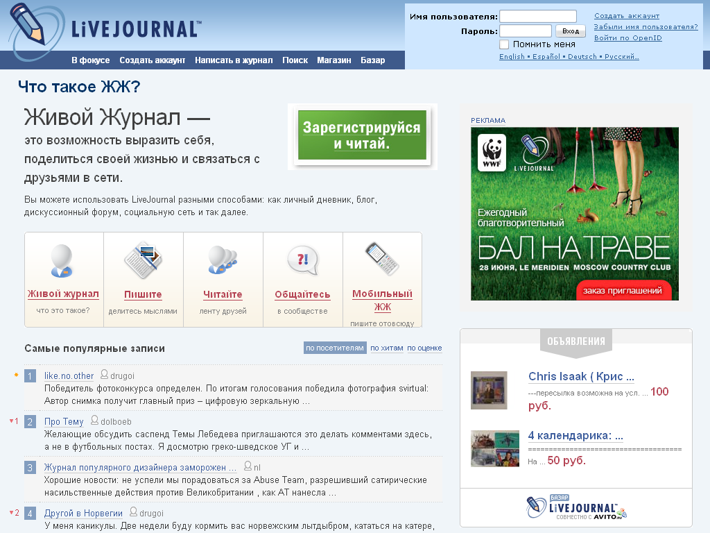Open Журнал популярного дизайнера заморожен entry

[x=140, y=467]
